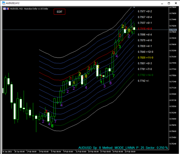Click the 0.75240 price on the price axis
The width and height of the screenshot is (180, 154).
[173, 144]
